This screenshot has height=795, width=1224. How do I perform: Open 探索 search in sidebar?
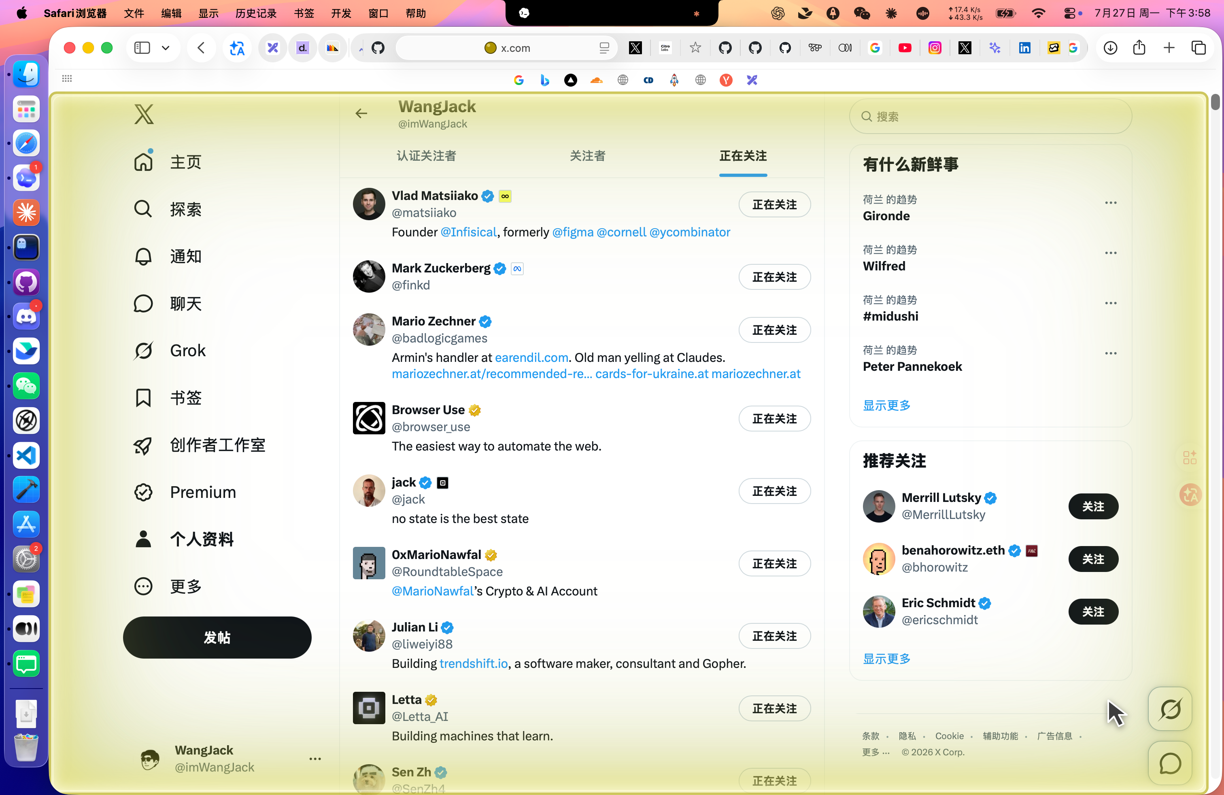pos(168,209)
